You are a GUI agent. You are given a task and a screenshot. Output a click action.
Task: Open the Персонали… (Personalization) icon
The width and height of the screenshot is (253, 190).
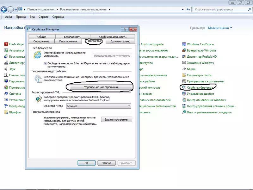pos(6,81)
